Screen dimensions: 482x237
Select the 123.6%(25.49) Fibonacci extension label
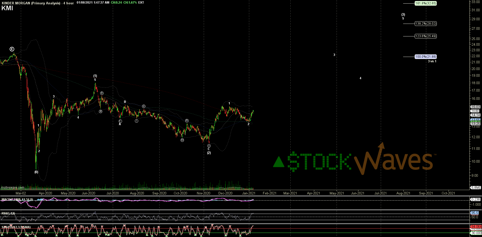(425, 36)
